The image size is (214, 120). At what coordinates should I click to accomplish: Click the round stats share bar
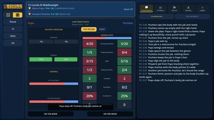tap(107, 38)
